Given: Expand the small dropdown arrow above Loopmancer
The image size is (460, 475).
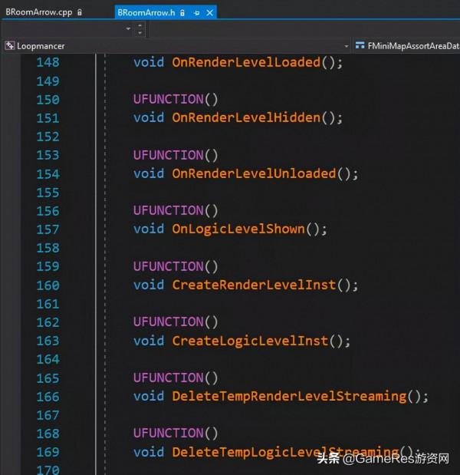Looking at the screenshot, I should pos(128,29).
